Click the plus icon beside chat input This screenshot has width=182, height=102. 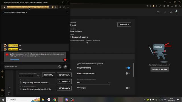tap(65, 67)
